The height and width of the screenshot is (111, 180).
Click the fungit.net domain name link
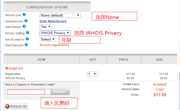pos(16,68)
